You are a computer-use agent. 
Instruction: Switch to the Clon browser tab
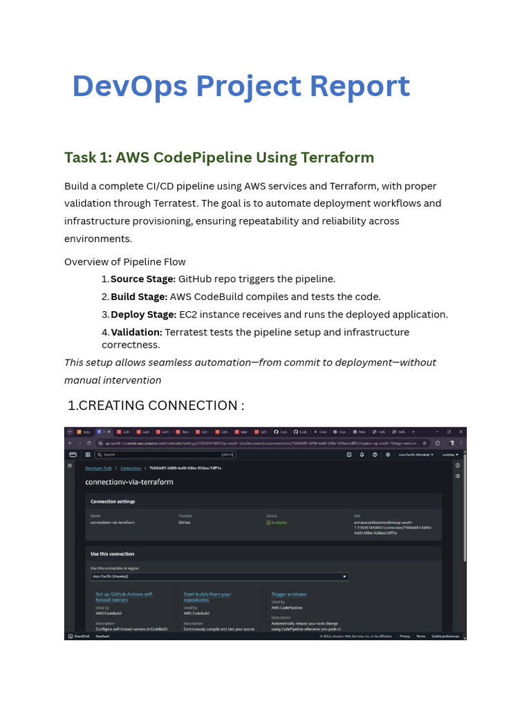[x=339, y=432]
